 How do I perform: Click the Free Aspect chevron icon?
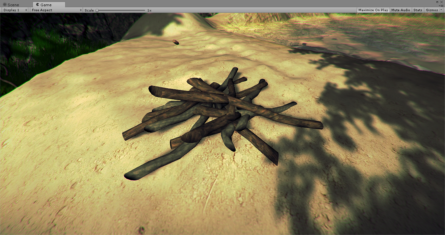(x=80, y=10)
